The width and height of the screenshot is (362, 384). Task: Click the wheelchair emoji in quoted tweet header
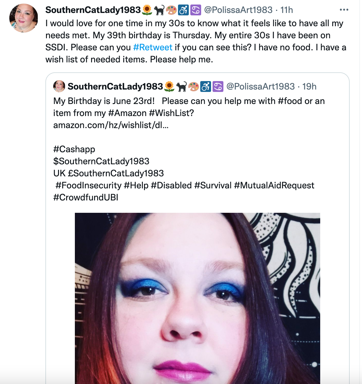click(206, 87)
